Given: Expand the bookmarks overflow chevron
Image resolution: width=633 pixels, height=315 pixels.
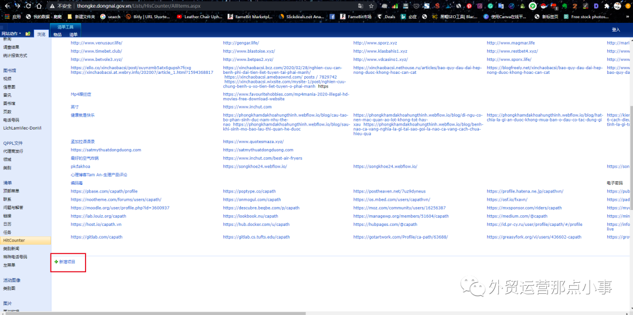Looking at the screenshot, I should pos(627,17).
